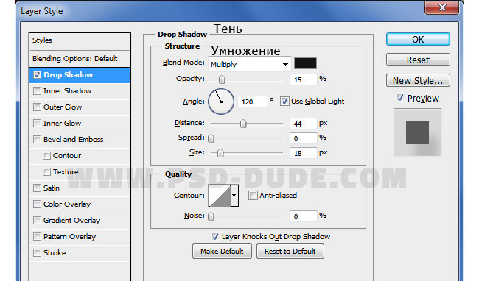The image size is (479, 281).
Task: Open Blending Options: Default
Action: tap(80, 59)
